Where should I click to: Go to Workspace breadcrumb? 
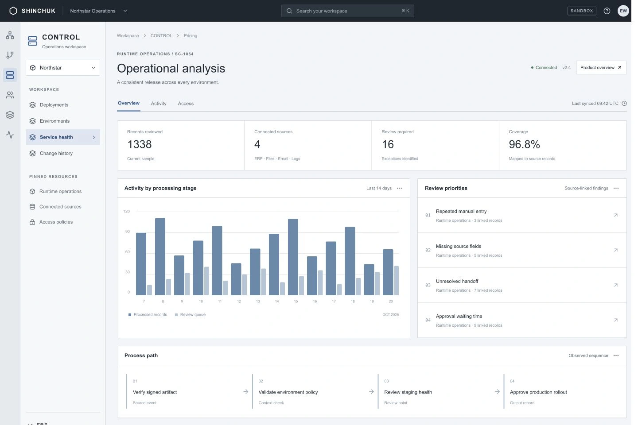point(128,36)
